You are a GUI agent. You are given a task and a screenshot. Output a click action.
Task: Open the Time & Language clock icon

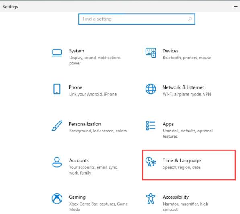tap(151, 162)
